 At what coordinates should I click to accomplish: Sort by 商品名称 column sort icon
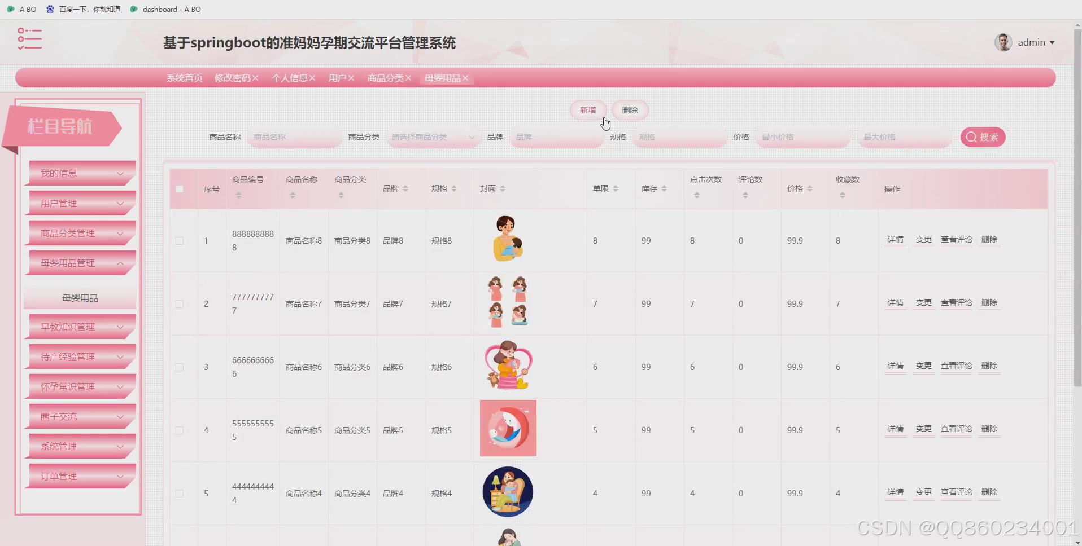point(293,195)
